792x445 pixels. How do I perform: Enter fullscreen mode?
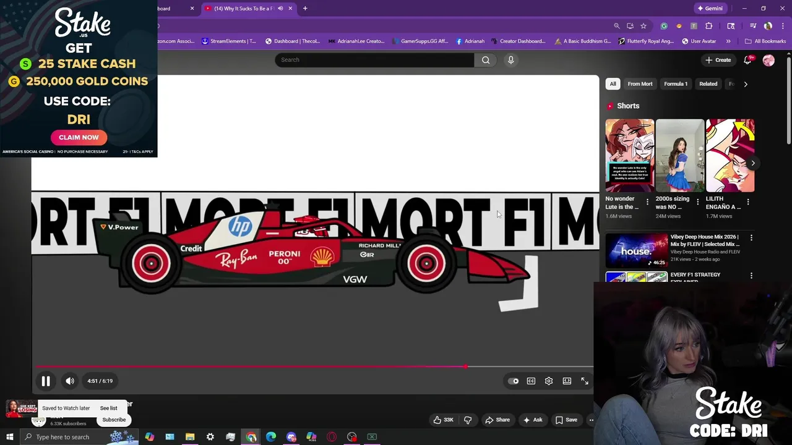(x=585, y=381)
